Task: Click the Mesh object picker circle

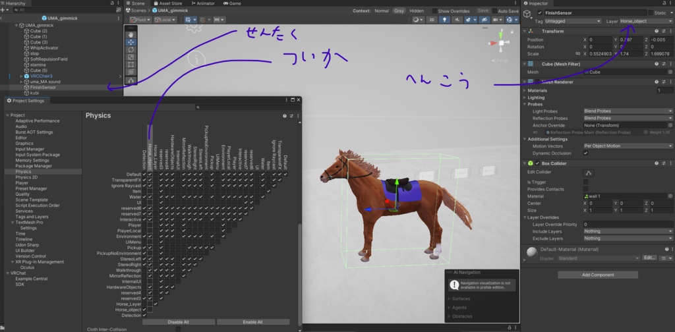Action: point(670,72)
